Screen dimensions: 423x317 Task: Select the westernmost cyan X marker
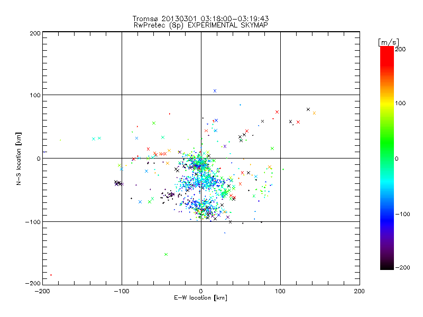point(94,139)
